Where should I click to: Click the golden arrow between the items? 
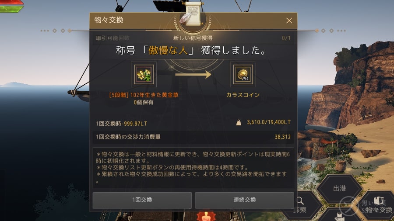pyautogui.click(x=193, y=74)
